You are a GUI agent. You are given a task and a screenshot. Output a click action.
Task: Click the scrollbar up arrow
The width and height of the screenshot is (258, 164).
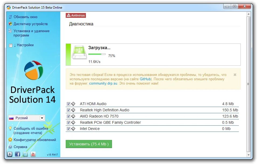coord(249,14)
